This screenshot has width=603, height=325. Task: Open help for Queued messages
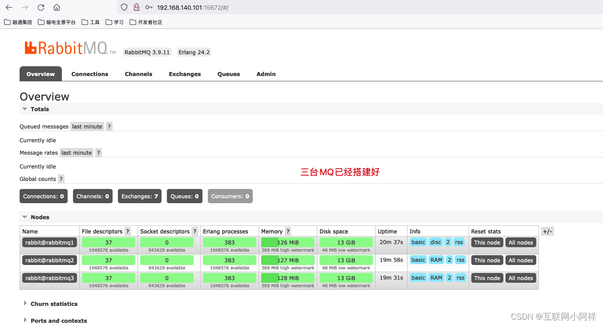pos(109,126)
